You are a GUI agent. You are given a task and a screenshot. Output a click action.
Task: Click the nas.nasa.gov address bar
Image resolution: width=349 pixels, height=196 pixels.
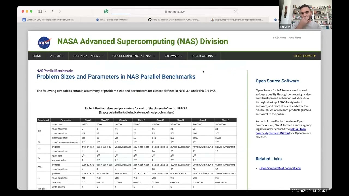(174, 11)
